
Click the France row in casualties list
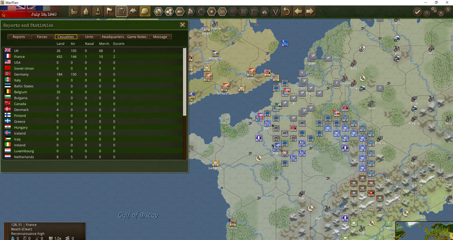[93, 56]
